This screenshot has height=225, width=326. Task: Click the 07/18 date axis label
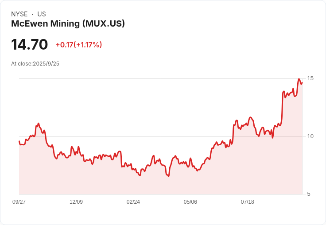(248, 202)
